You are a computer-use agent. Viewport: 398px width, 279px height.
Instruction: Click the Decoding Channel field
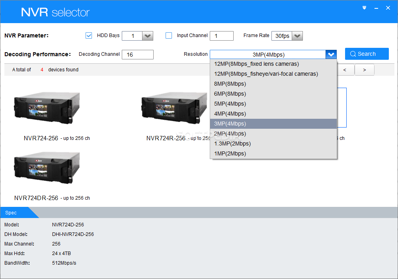pos(138,55)
